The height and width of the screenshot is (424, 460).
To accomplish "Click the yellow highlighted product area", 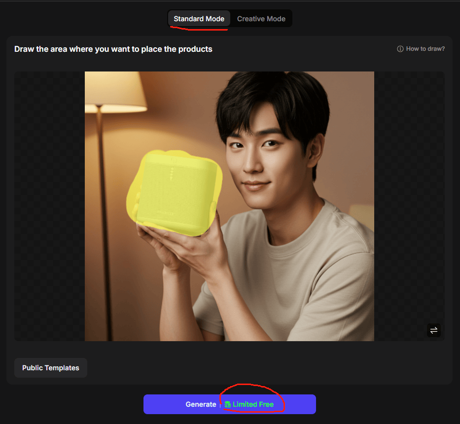I will (175, 192).
